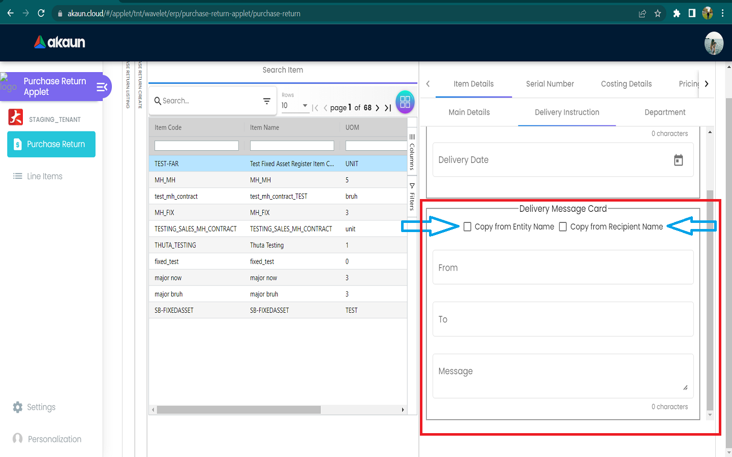Open the search filter options icon
The image size is (732, 457).
pos(266,101)
